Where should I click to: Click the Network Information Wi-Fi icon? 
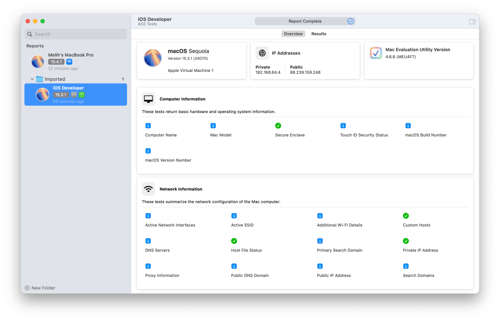point(149,189)
